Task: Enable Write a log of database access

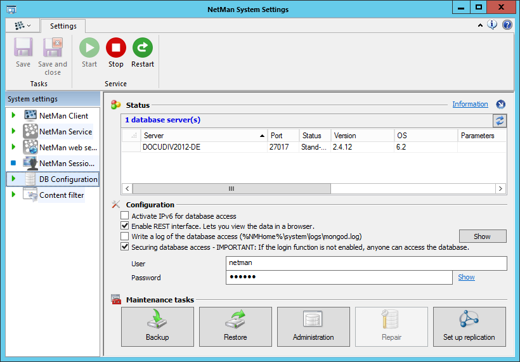Action: (x=124, y=236)
